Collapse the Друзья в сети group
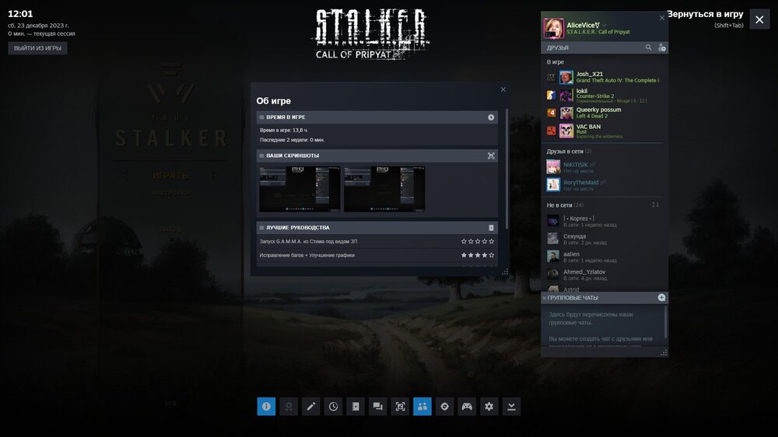Image resolution: width=778 pixels, height=437 pixels. click(569, 152)
